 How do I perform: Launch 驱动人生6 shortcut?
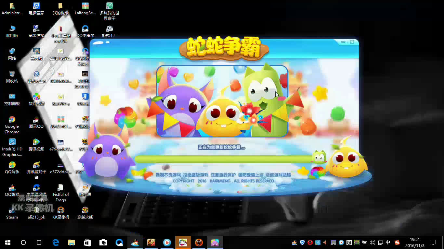[x=36, y=77]
